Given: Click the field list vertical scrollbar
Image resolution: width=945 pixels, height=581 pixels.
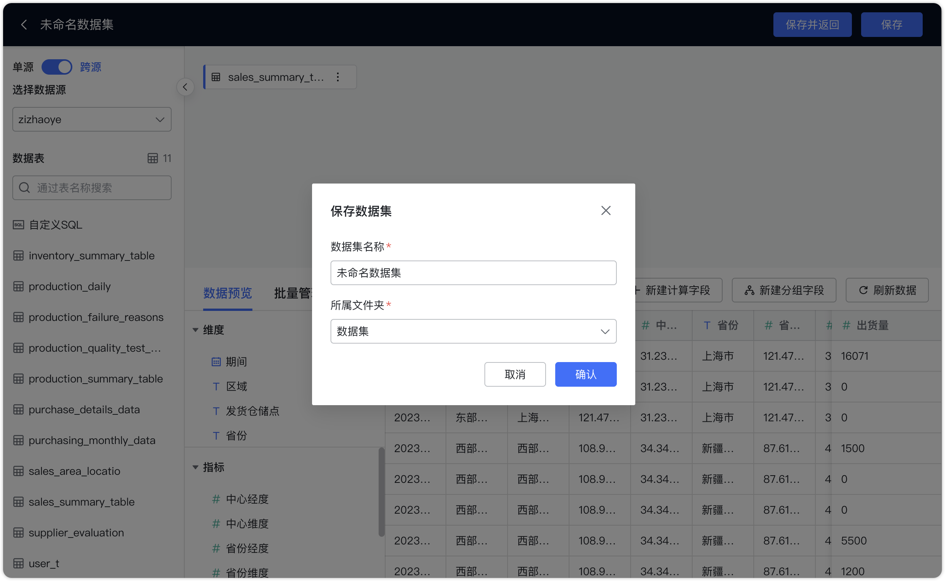Looking at the screenshot, I should click(381, 492).
